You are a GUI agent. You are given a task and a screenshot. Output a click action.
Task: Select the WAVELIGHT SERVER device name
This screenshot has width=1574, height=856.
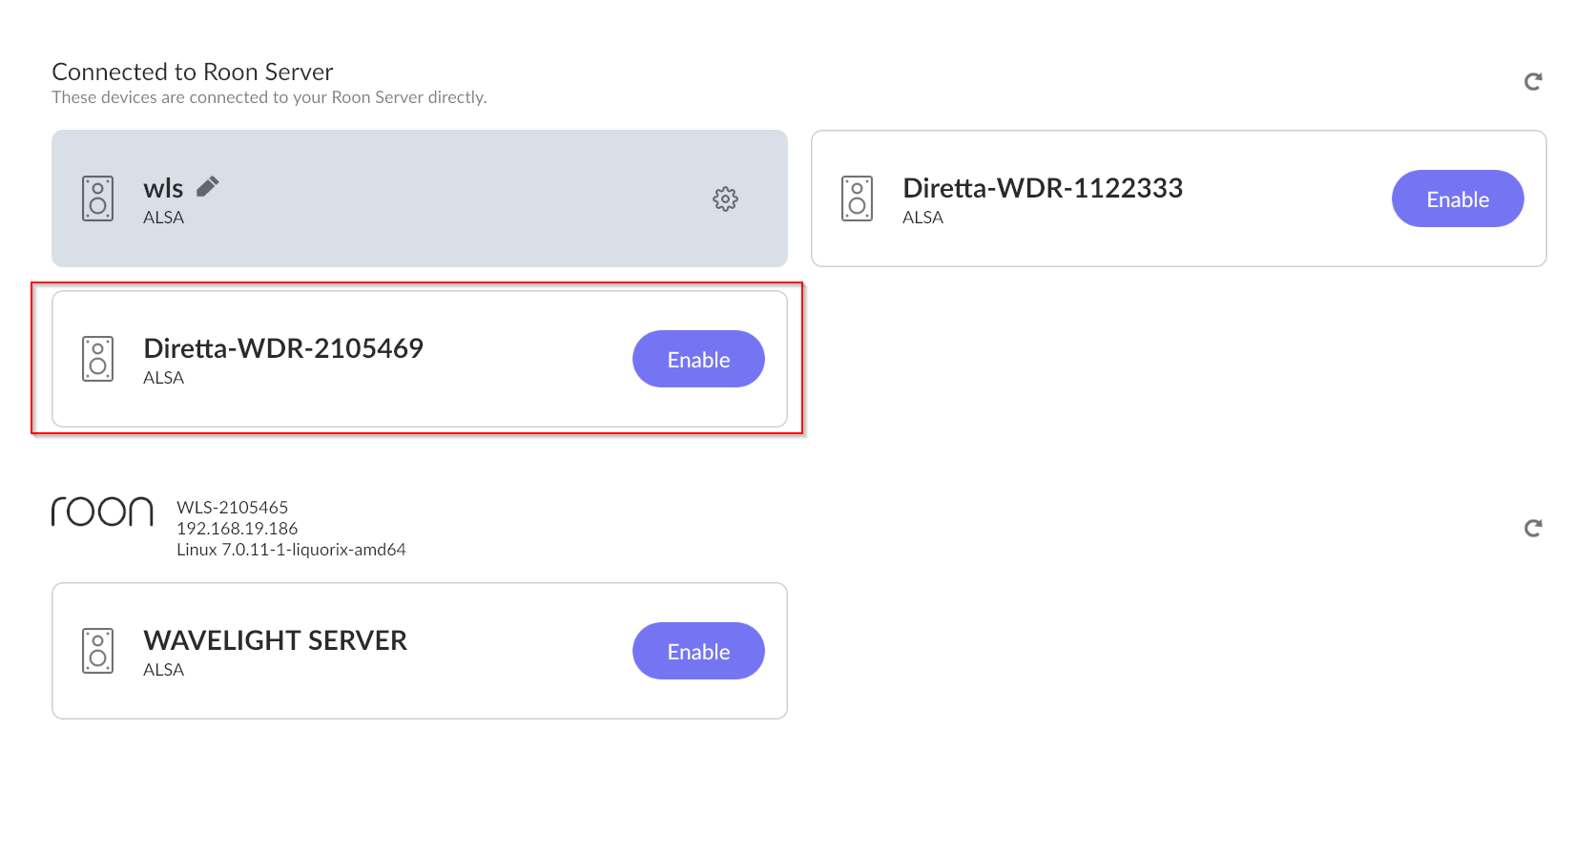pos(276,640)
